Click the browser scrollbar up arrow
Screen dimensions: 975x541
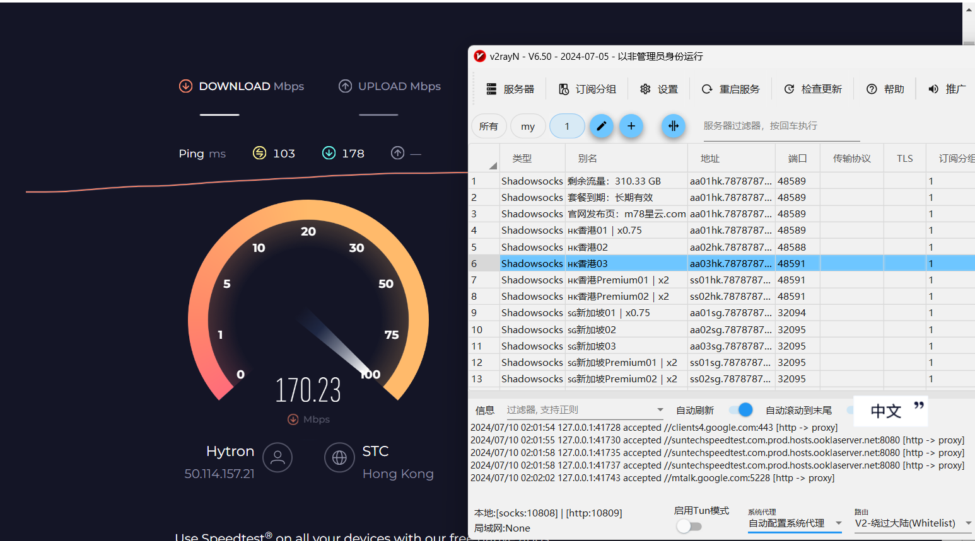pyautogui.click(x=969, y=9)
